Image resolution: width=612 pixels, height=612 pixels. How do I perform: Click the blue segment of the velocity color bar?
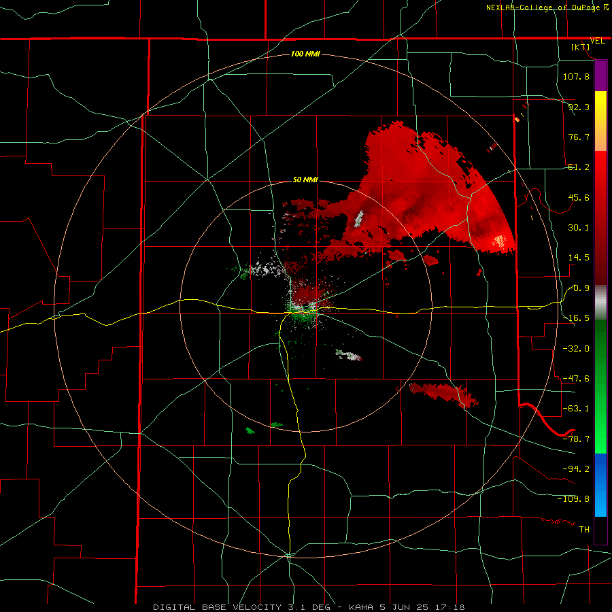(x=600, y=485)
